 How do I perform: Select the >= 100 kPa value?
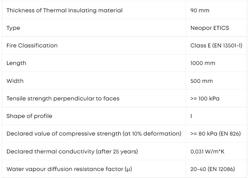205,98
